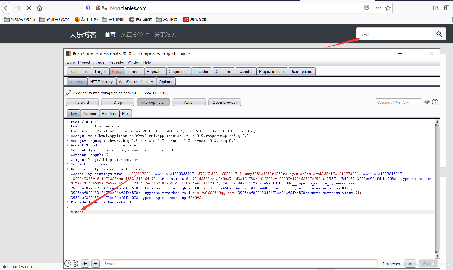
Task: Stop page loading with the X icon
Action: click(x=29, y=8)
